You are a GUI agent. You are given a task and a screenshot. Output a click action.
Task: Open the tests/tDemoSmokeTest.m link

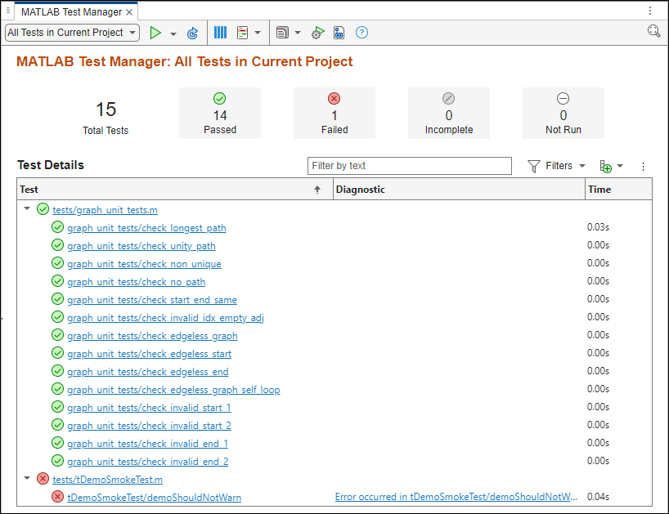(x=107, y=480)
